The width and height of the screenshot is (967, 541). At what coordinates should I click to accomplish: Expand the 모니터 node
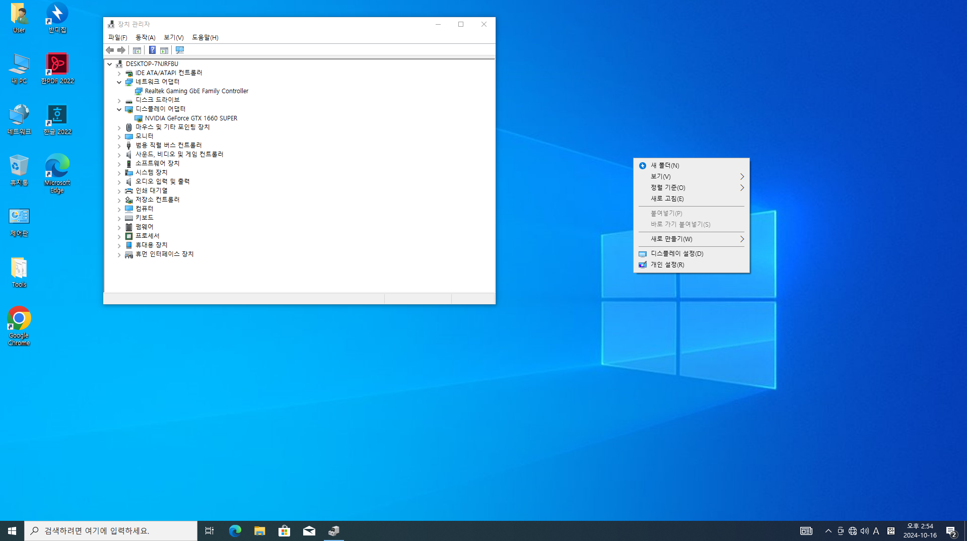(119, 137)
